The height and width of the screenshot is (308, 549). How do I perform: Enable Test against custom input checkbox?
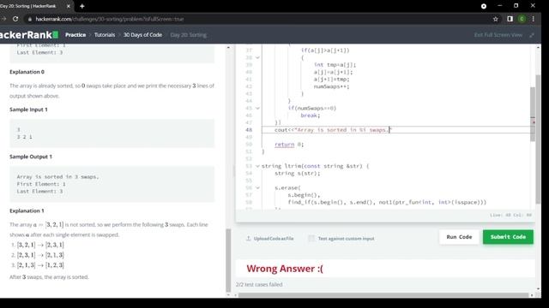(x=311, y=238)
